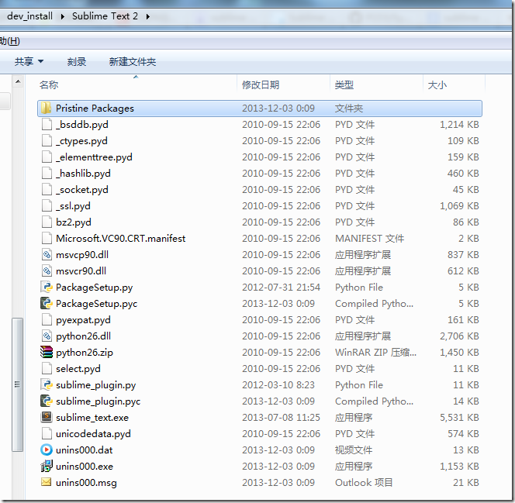This screenshot has height=503, width=515.
Task: Select the Pristine Packages folder icon
Action: [47, 108]
